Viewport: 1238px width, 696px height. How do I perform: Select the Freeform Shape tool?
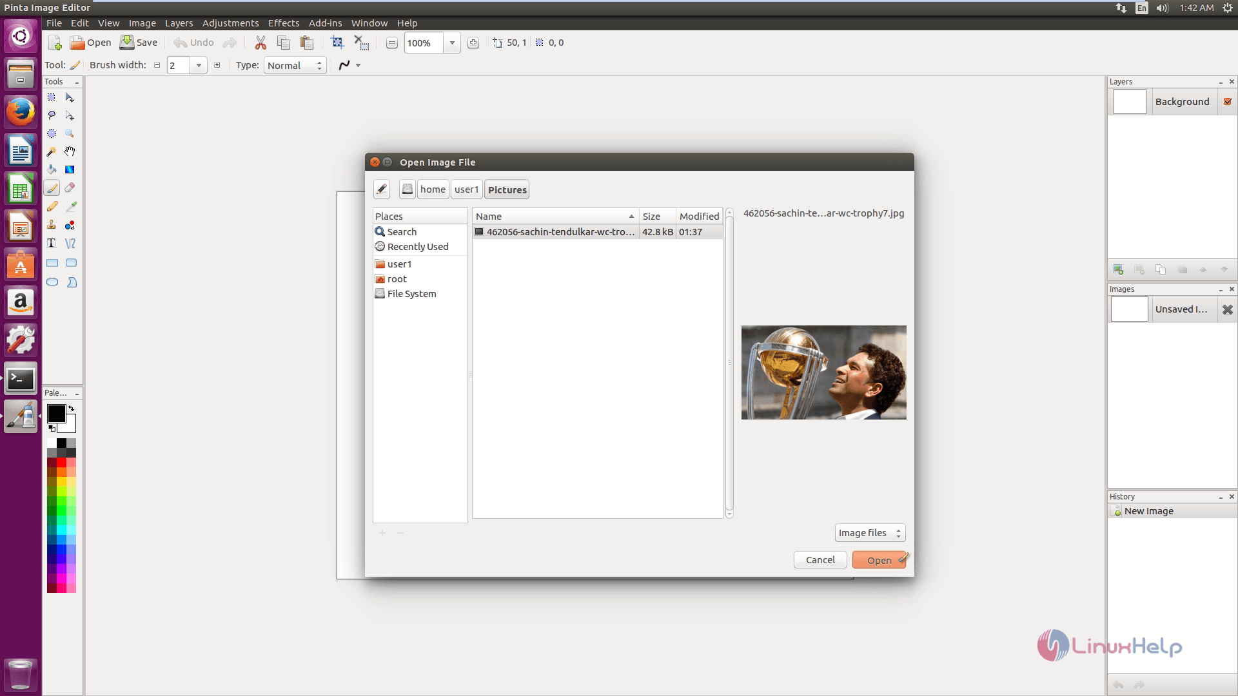[x=72, y=282]
